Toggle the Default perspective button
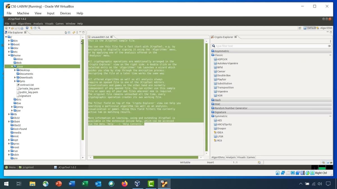 [310, 28]
